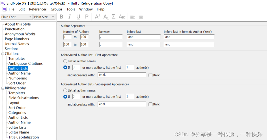Open the Tools menu
Viewport: 267px width, 140px height.
[x=71, y=9]
